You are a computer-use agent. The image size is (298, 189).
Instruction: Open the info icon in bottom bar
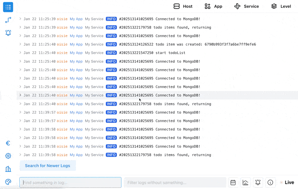click(270, 182)
